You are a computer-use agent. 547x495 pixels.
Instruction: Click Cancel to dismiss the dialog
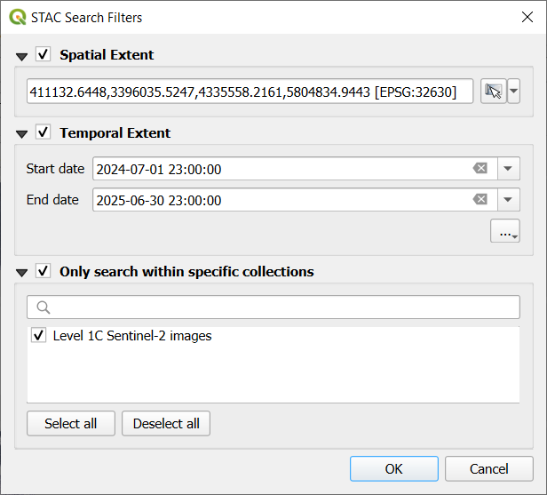click(x=488, y=469)
